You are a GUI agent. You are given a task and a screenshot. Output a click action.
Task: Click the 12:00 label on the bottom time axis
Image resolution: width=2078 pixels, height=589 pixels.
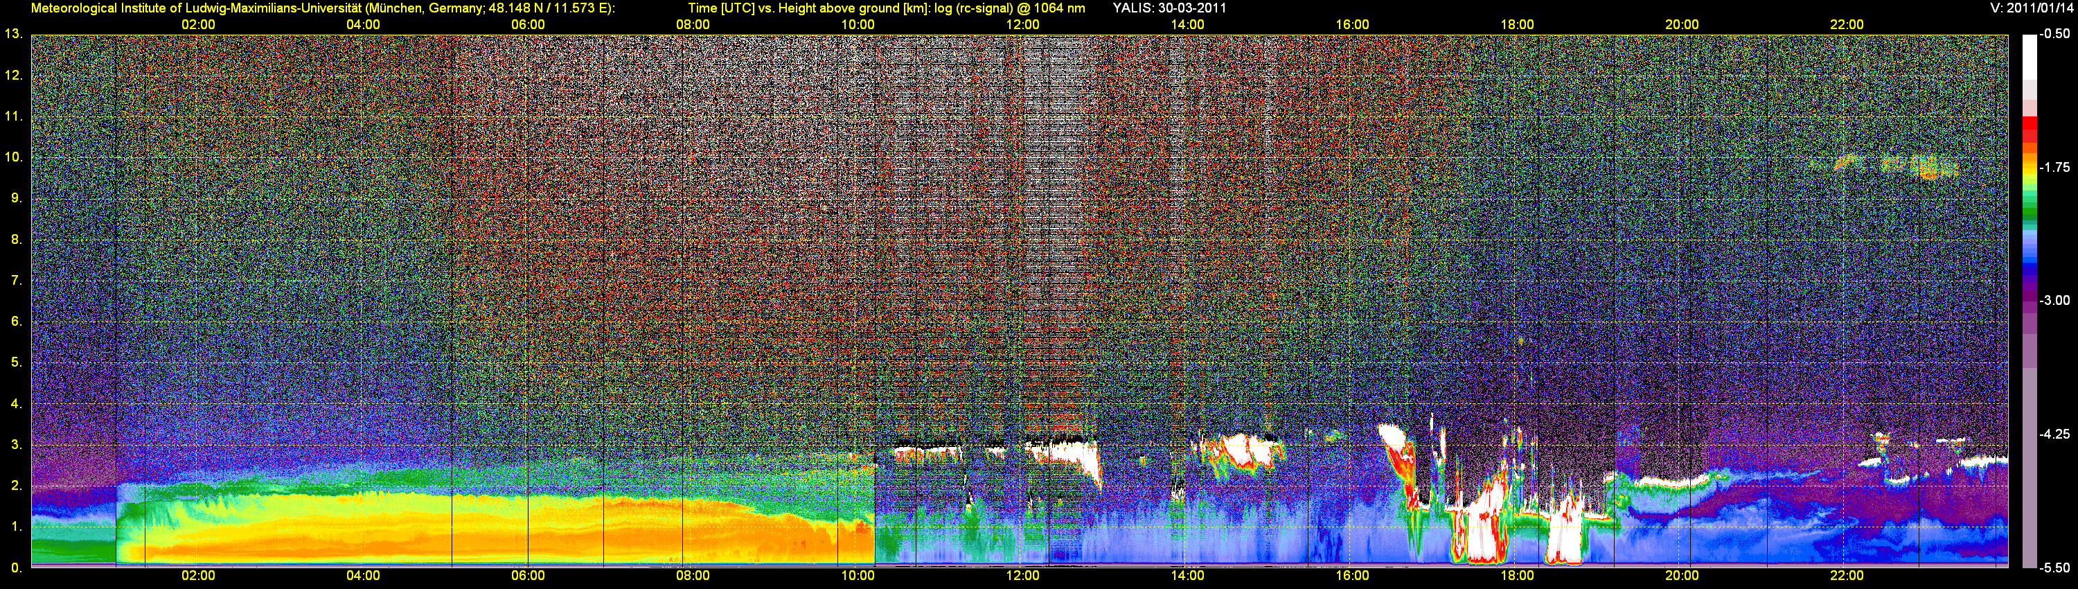(x=1023, y=576)
